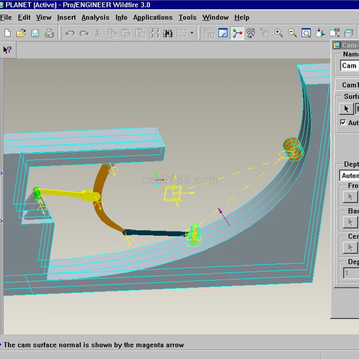Open the Analysis menu

[96, 17]
